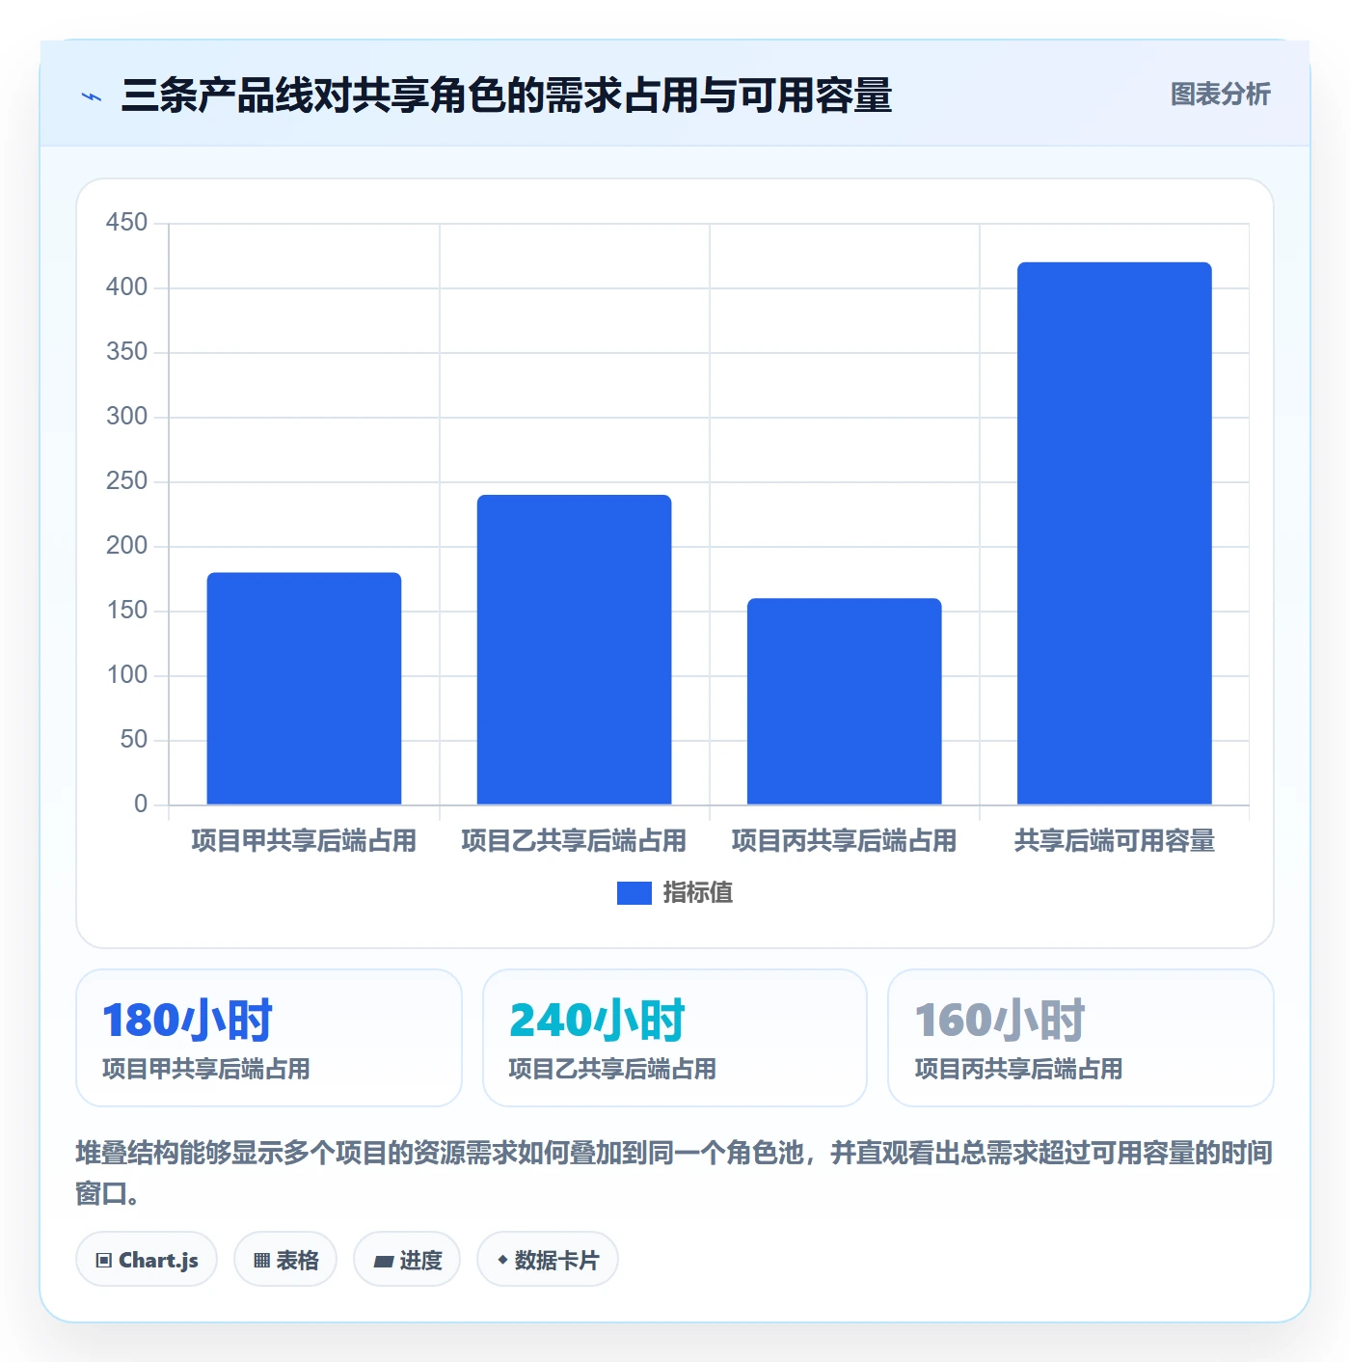1350x1362 pixels.
Task: Click the 指标值 legend label
Action: coord(698,893)
